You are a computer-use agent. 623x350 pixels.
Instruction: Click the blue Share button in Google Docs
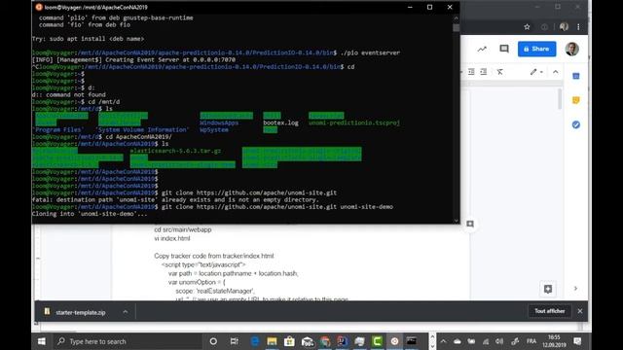[x=536, y=49]
